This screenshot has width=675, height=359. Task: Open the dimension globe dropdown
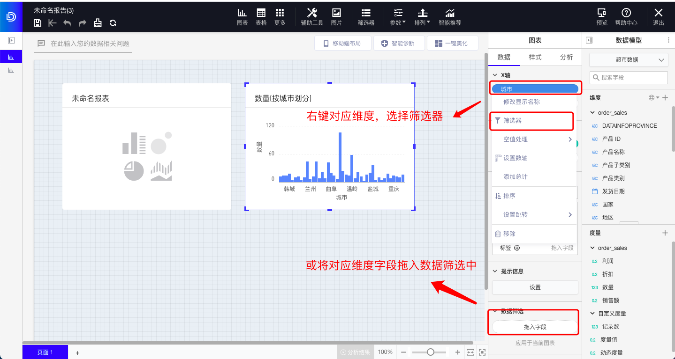click(x=653, y=98)
